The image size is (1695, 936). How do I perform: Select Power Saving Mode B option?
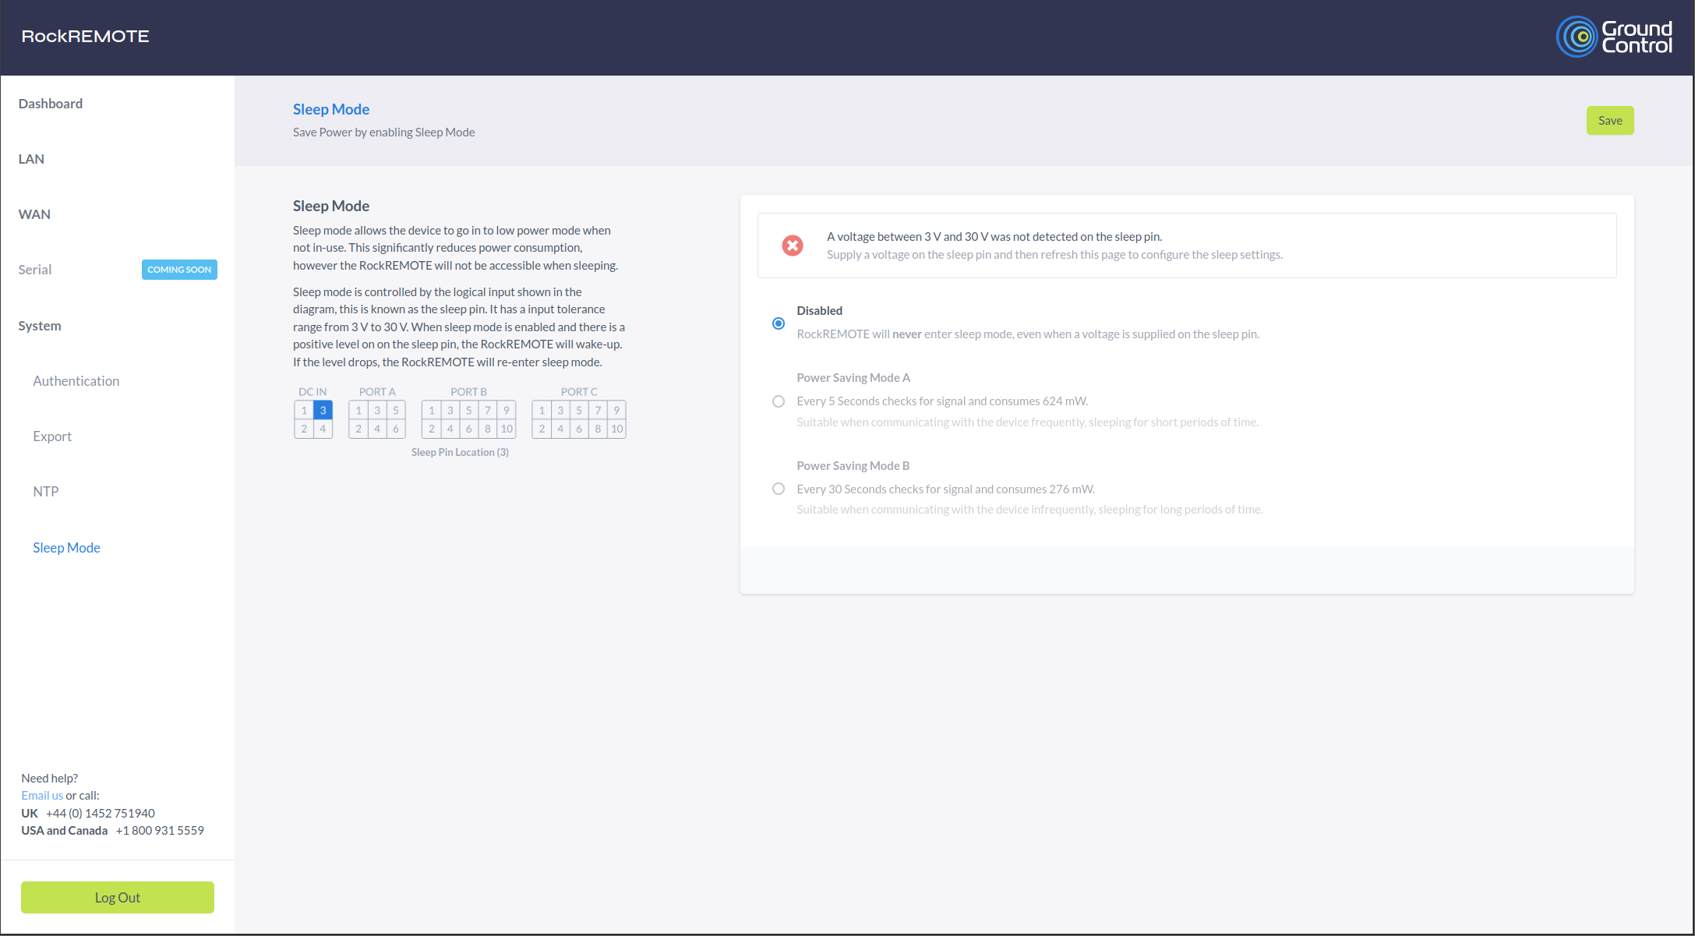tap(778, 489)
